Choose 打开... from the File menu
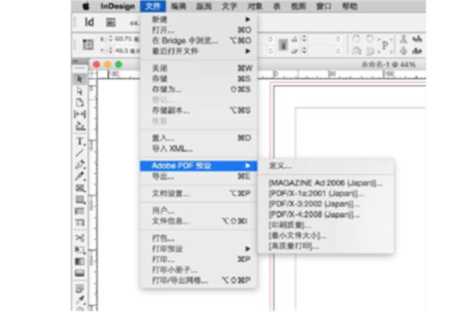 [x=198, y=30]
